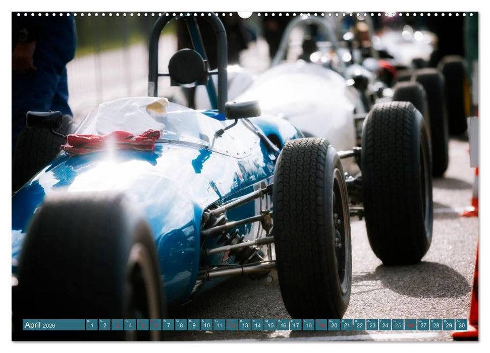Click the red Sunday date 5
Screen dimensions: 490x353
coord(143,326)
